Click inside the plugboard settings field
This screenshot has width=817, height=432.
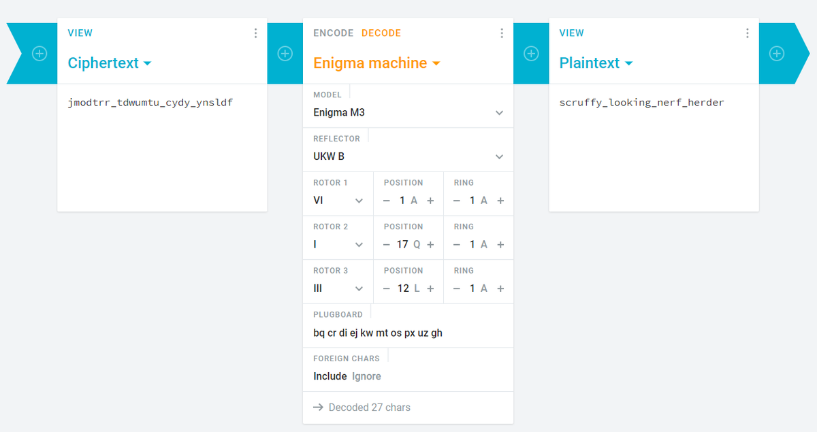click(377, 333)
